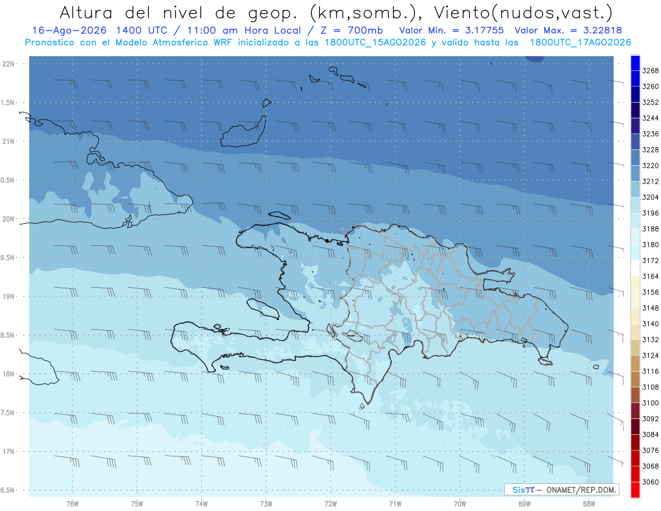The width and height of the screenshot is (661, 511).
Task: Click the '72W' longitude axis label
Action: [330, 503]
